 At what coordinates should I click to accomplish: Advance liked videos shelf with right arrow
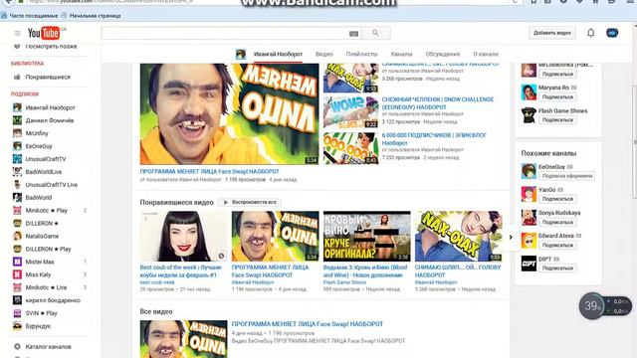pos(511,238)
